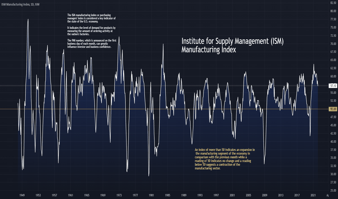Click the 1997 label on the time axis
Screen dimensions: 338x199
[216, 195]
